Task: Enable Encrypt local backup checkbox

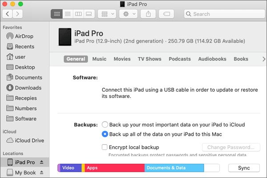Action: [x=105, y=147]
